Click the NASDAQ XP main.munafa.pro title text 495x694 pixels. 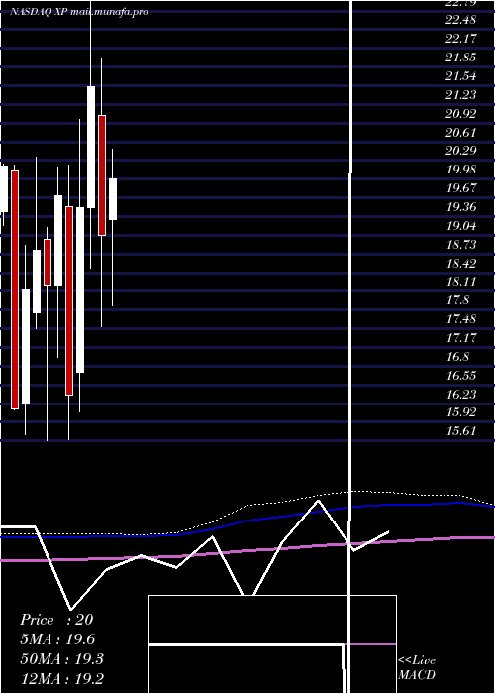pos(79,12)
